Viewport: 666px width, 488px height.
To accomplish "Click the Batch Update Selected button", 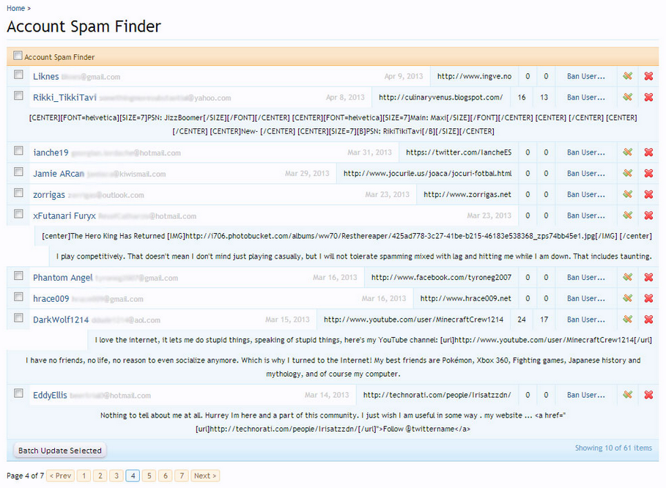I will coord(60,450).
